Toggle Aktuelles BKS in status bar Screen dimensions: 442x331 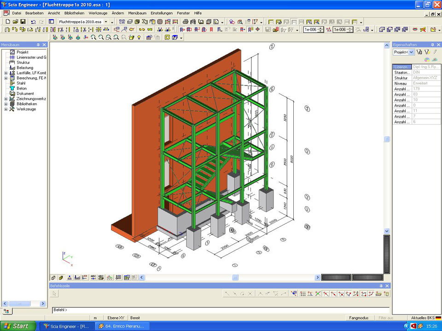(x=421, y=318)
